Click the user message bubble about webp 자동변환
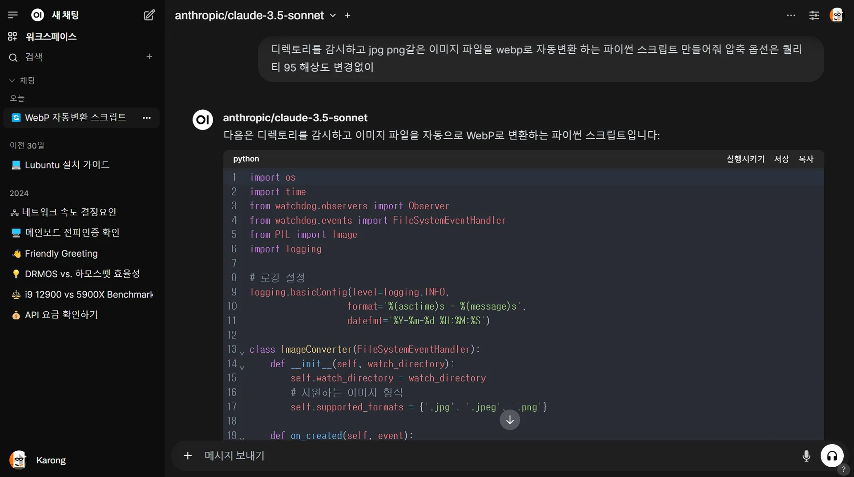 pyautogui.click(x=540, y=58)
